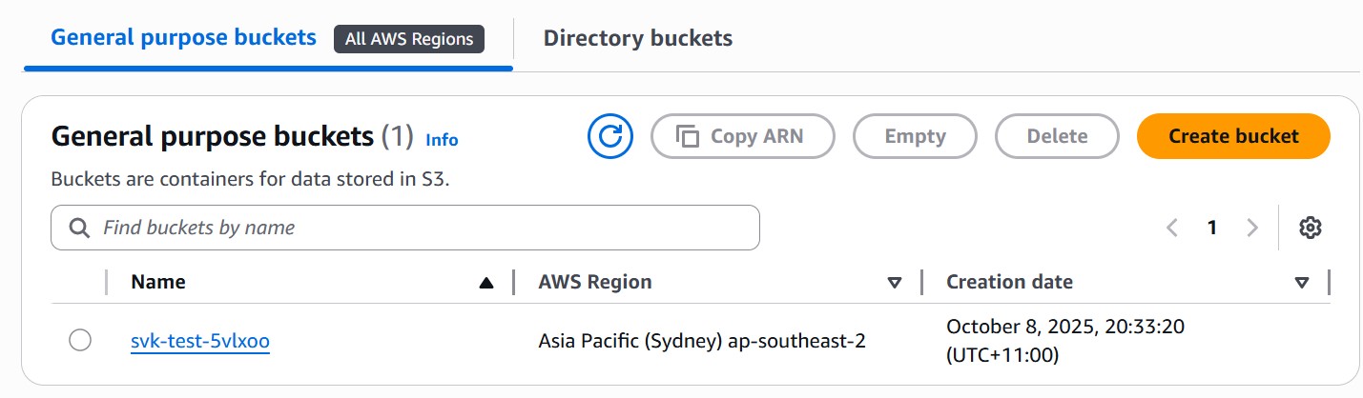Viewport: 1363px width, 398px height.
Task: Sort by Creation date using its arrow
Action: (1302, 282)
